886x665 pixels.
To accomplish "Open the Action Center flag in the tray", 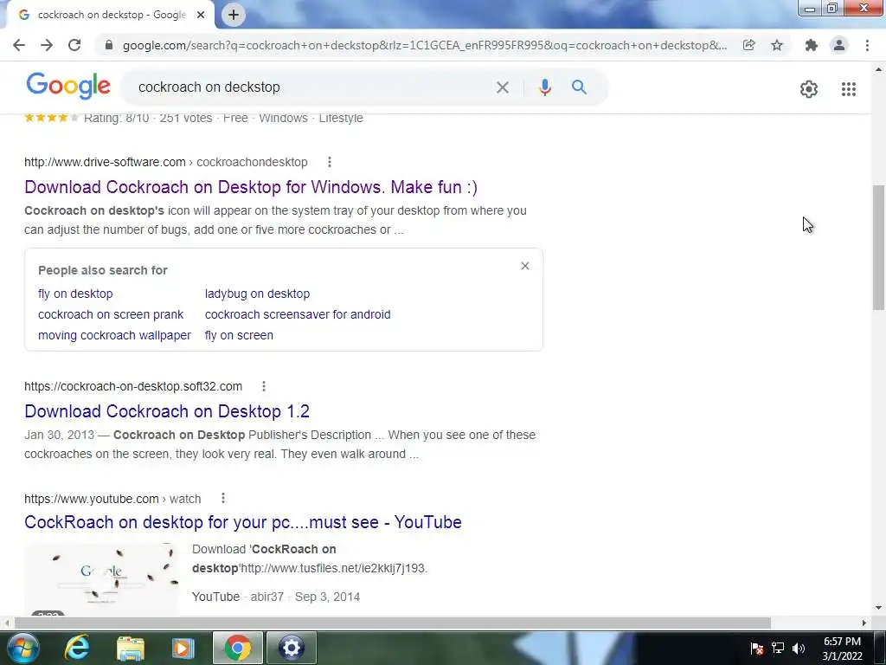I will click(x=757, y=648).
